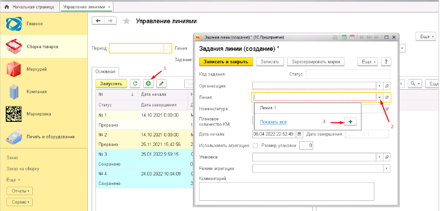Image resolution: width=440 pixels, height=211 pixels.
Task: Open the date picker next to Дата начала
Action: [299, 134]
